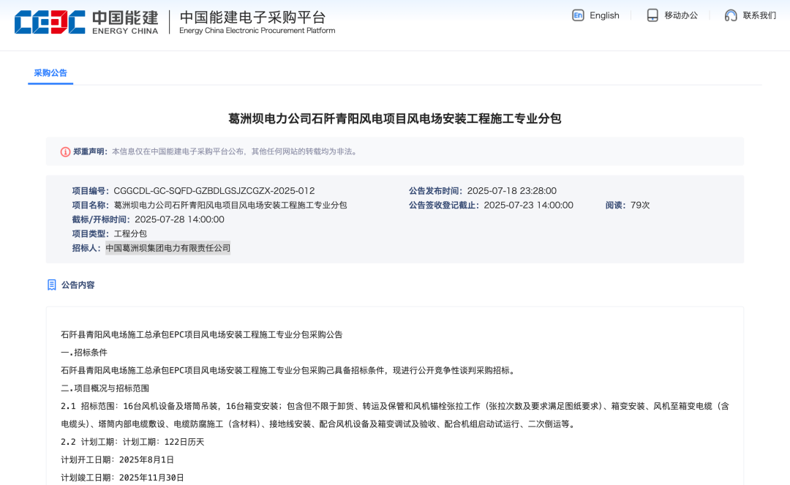The image size is (790, 485).
Task: Click the announcement headline about 石阡青阳风电项目
Action: pos(394,119)
